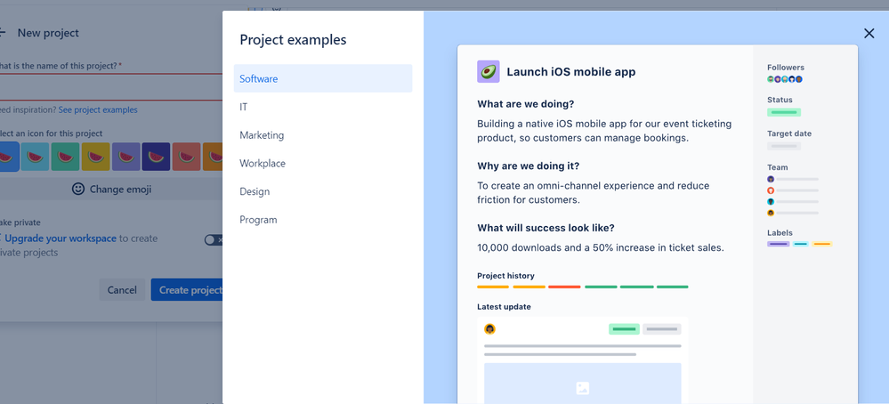This screenshot has height=404, width=889.
Task: Pick the purple watermelon icon color
Action: [x=125, y=157]
